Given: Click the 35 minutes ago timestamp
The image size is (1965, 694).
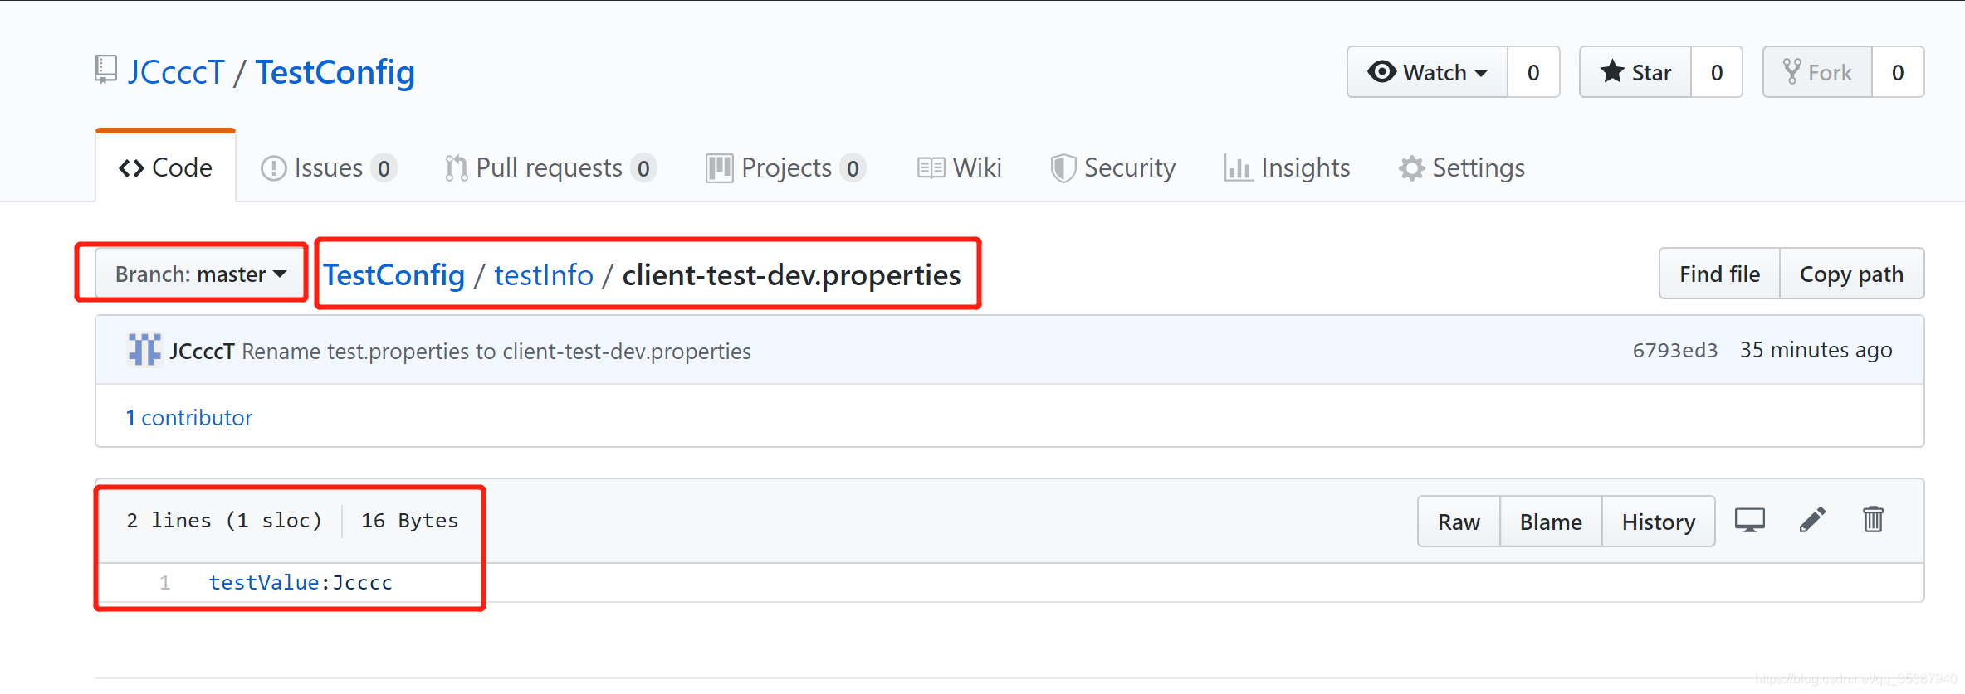Looking at the screenshot, I should (x=1816, y=350).
